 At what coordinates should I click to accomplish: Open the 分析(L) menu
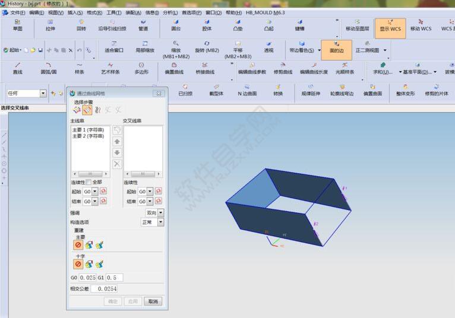(170, 12)
